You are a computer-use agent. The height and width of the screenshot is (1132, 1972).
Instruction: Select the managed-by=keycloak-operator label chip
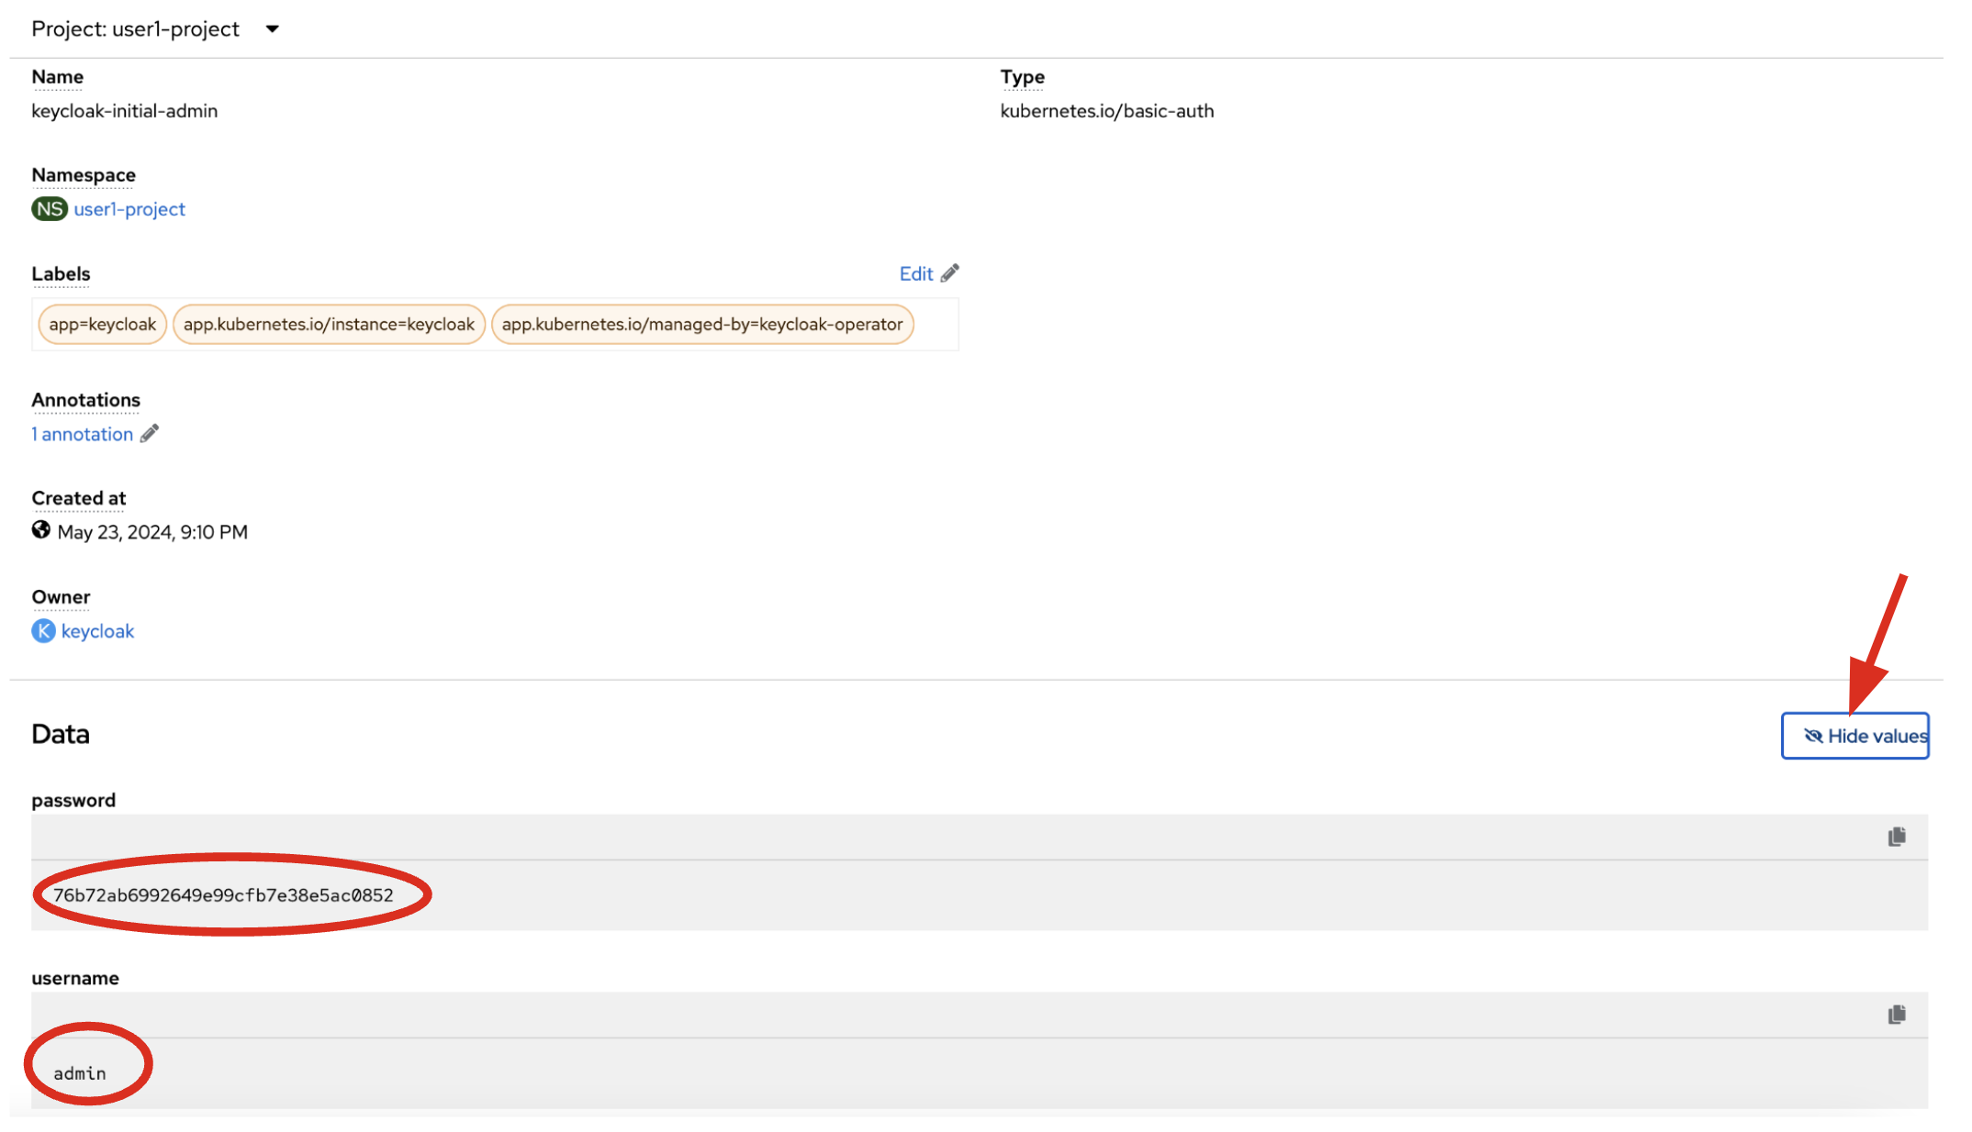tap(701, 325)
